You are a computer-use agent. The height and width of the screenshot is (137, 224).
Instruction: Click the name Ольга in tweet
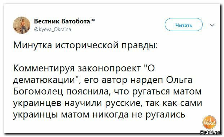pyautogui.click(x=179, y=80)
